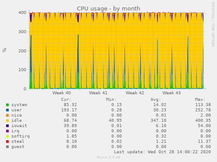The image size is (217, 162).
Task: Click the 'Cur:' column header
Action: (66, 100)
